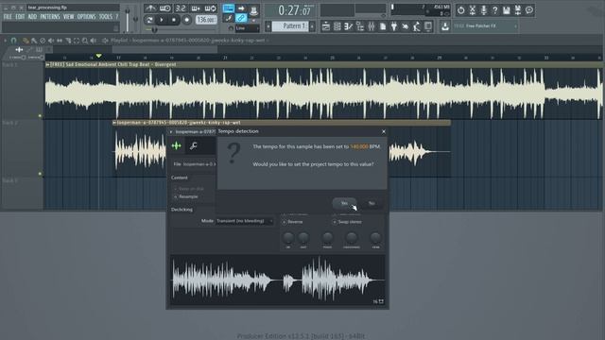The image size is (605, 340).
Task: Stop playback with the stop button
Action: coord(174,20)
